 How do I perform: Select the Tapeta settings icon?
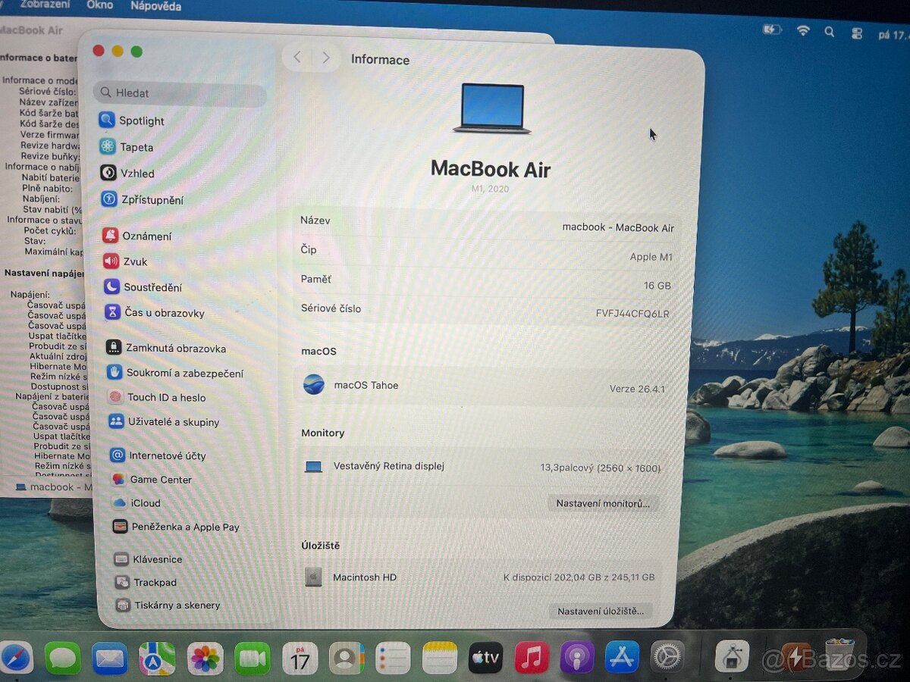[x=134, y=147]
